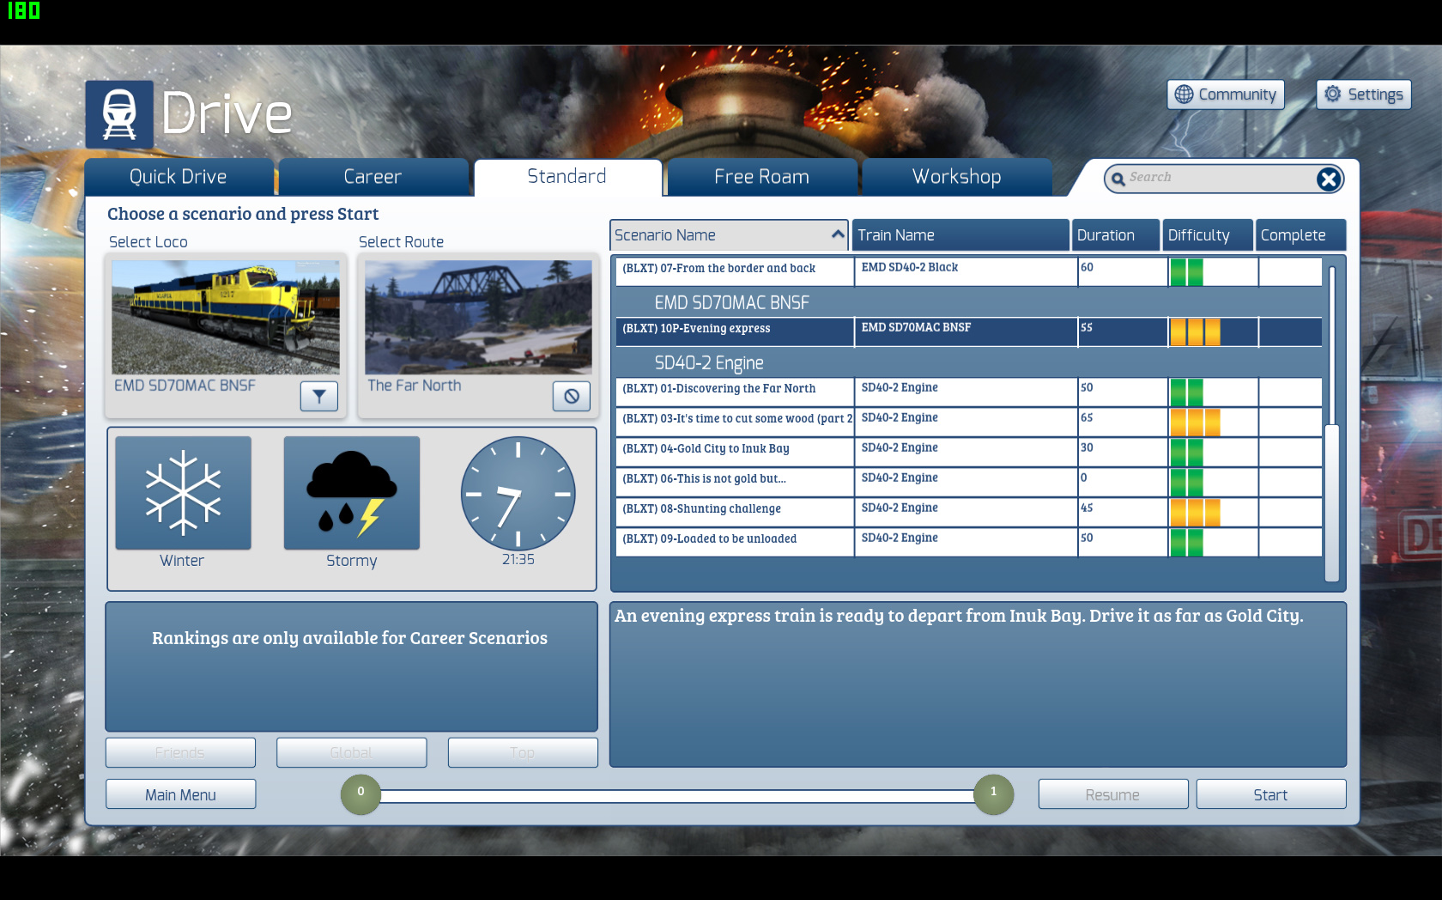The image size is (1442, 900).
Task: Click the duration 65 cell
Action: pos(1123,422)
